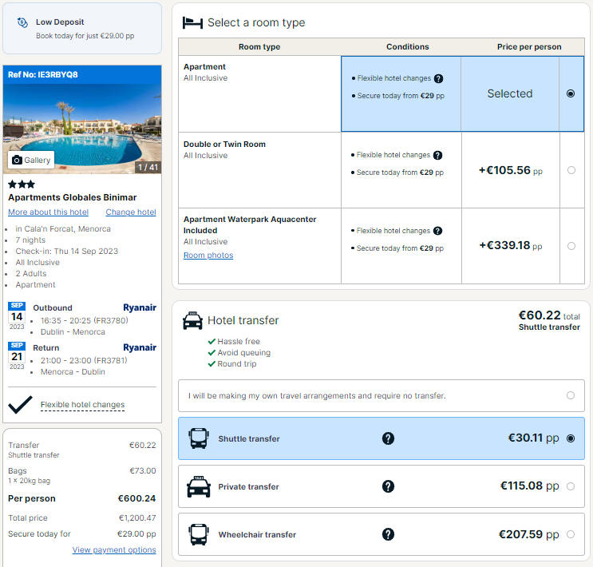Click the help icon beside Wheelchair transfer
593x567 pixels.
click(x=388, y=534)
